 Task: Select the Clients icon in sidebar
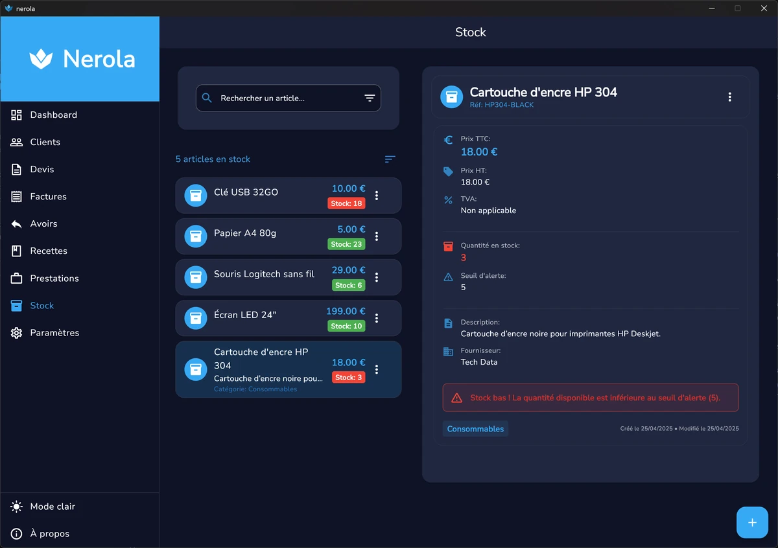[x=16, y=142]
